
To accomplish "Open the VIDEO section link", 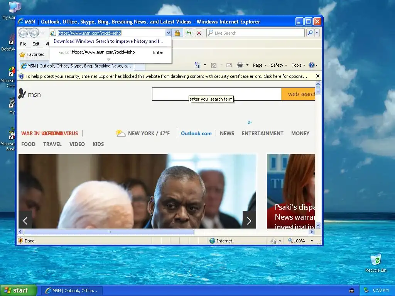I will point(77,144).
